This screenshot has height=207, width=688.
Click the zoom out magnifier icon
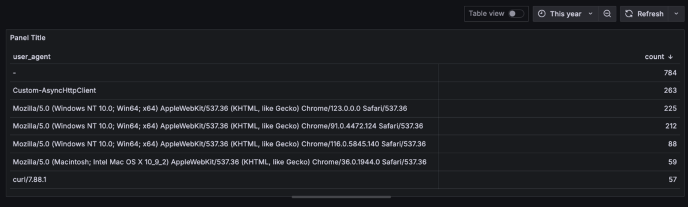(607, 14)
